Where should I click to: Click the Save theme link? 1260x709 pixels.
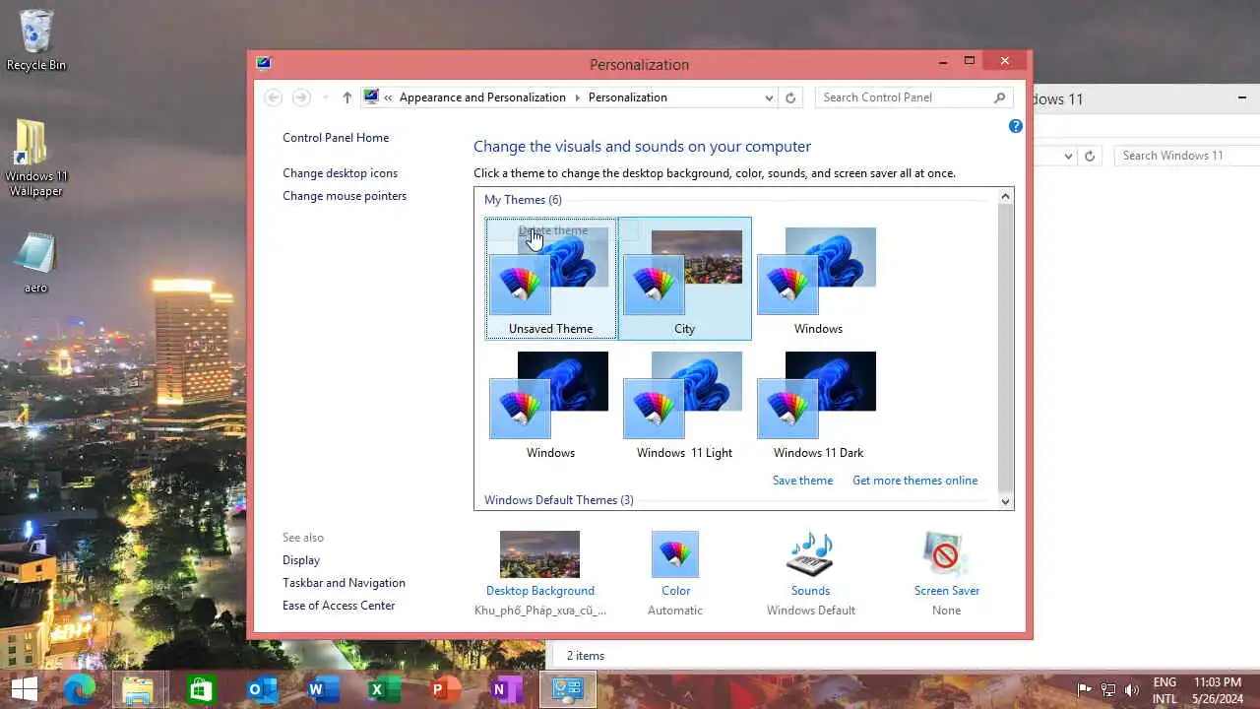[802, 481]
